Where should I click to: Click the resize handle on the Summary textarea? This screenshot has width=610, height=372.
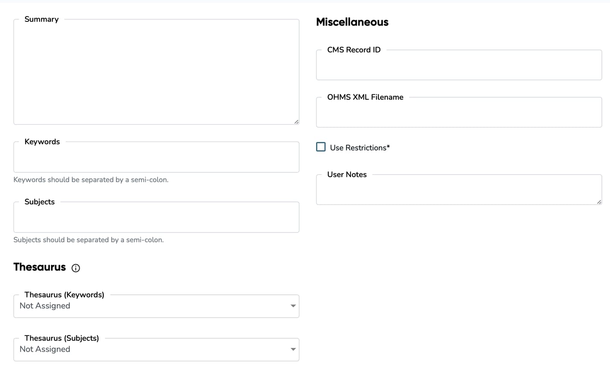pos(296,122)
